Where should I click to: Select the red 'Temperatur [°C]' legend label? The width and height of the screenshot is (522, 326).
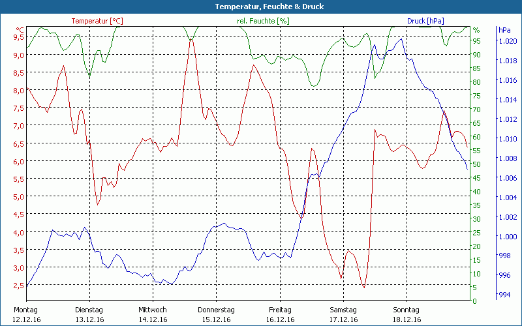pyautogui.click(x=97, y=21)
